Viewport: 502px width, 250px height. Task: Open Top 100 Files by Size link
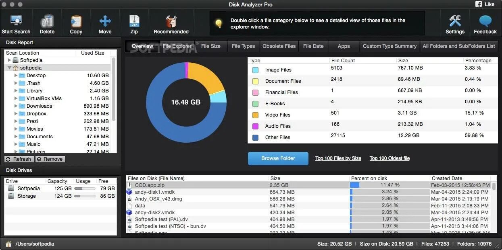tap(338, 158)
